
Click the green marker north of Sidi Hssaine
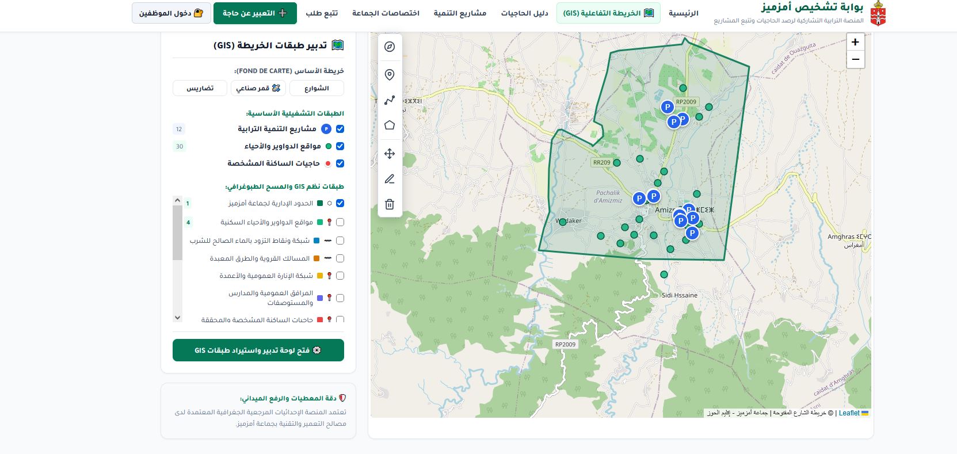click(x=664, y=274)
